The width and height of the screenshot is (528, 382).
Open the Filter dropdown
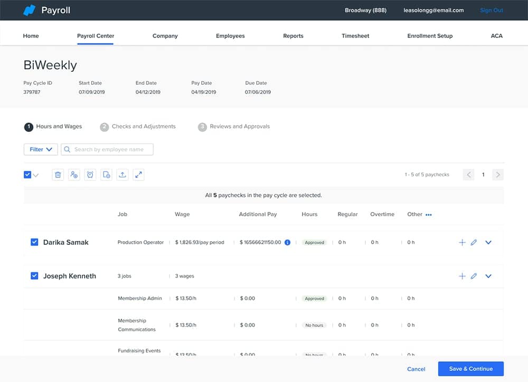[x=41, y=149]
